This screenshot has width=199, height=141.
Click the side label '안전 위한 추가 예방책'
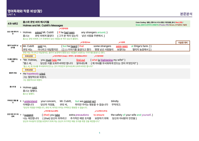coord(13,115)
